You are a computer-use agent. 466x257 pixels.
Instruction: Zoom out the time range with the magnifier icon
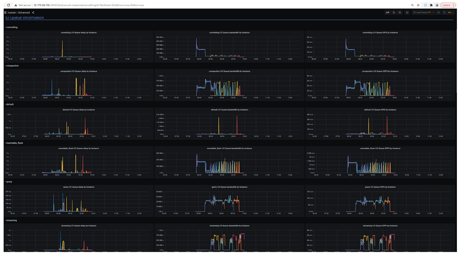(439, 12)
